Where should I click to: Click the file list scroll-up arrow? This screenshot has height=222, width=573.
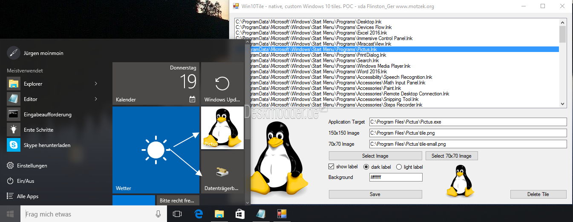[563, 22]
